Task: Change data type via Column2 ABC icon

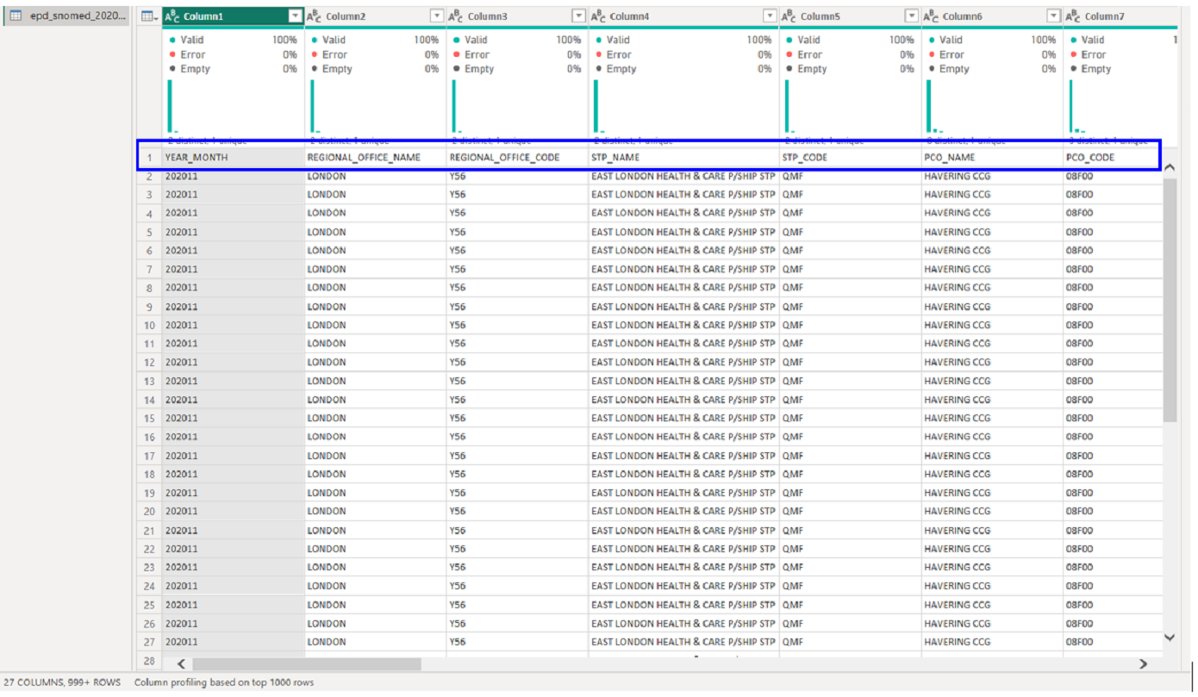Action: coord(315,16)
